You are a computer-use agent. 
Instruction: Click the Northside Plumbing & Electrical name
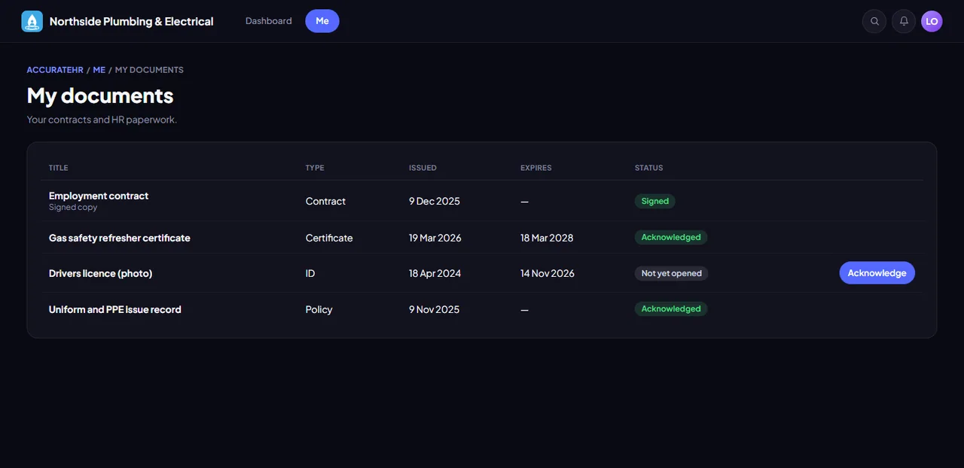[x=132, y=21]
